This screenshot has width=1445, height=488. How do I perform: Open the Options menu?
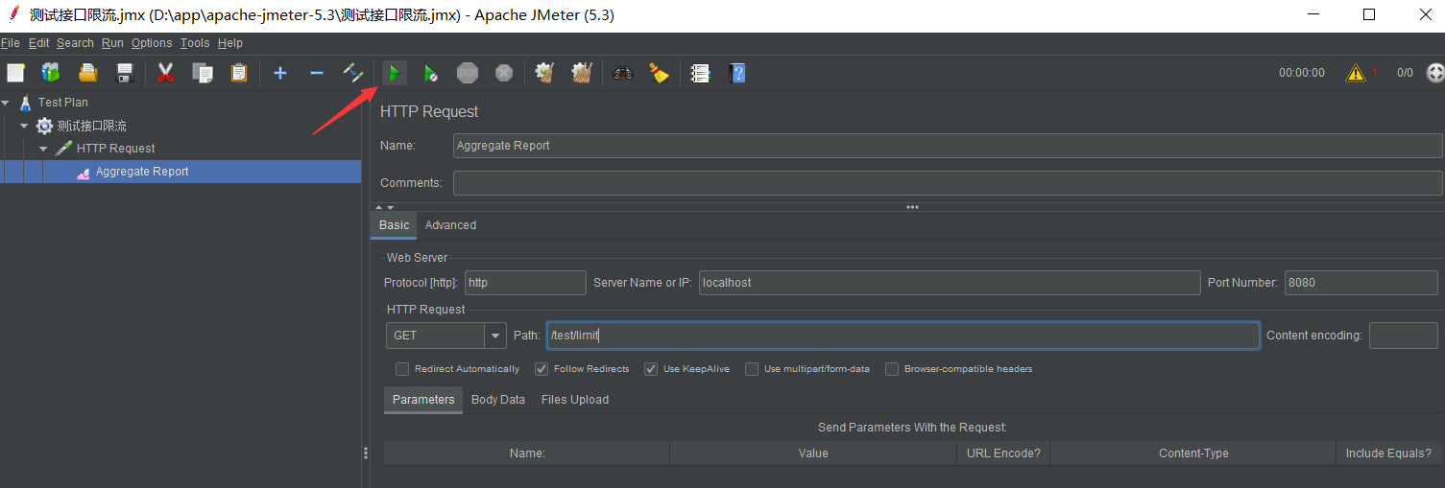[x=152, y=43]
